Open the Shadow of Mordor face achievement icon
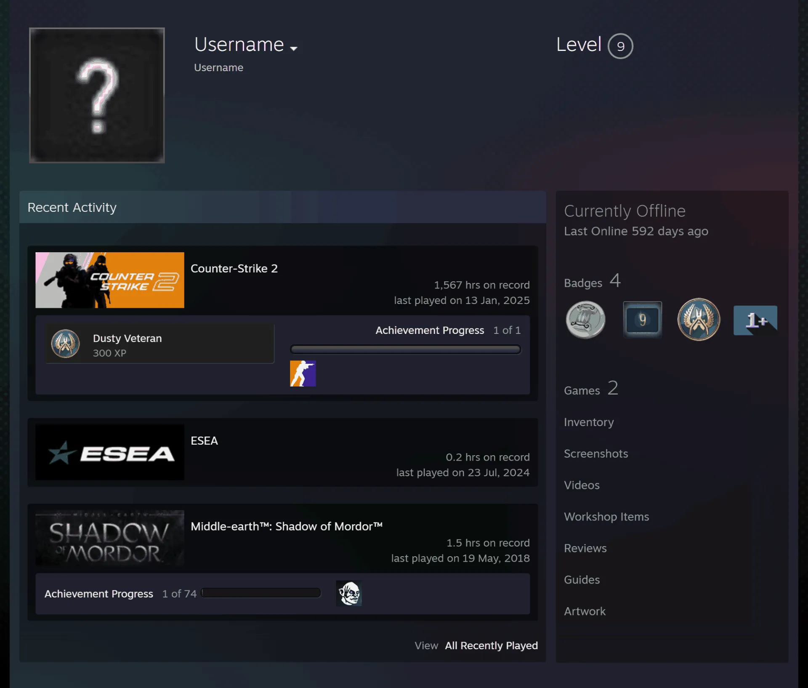 349,593
